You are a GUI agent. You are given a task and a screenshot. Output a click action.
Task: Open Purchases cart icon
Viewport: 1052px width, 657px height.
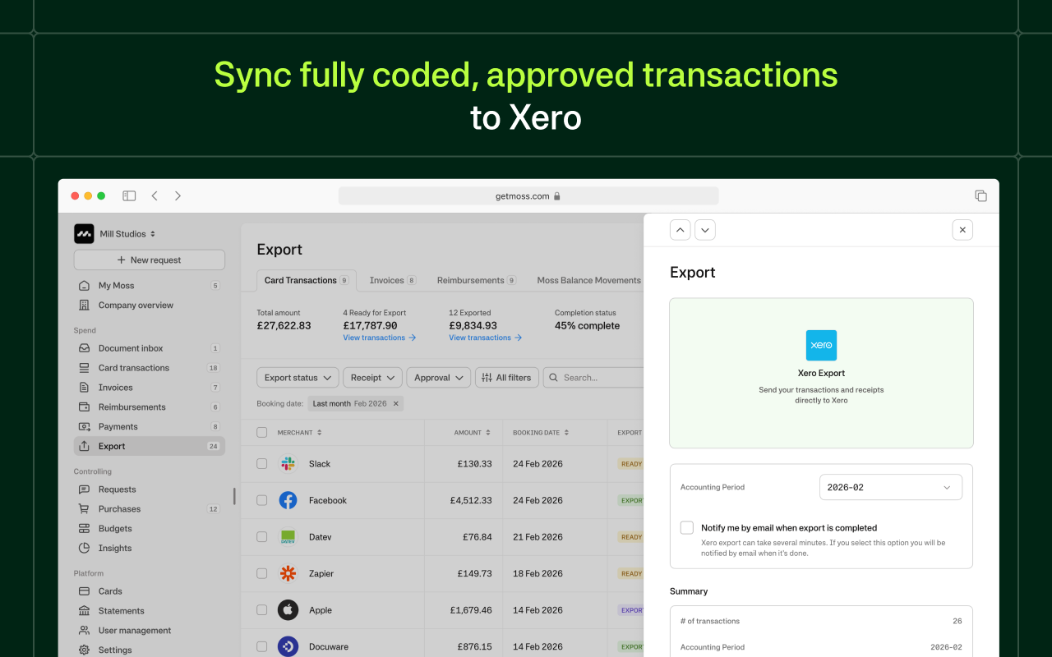84,509
